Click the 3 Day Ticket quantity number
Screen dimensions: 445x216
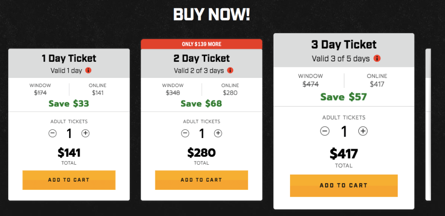(x=344, y=131)
